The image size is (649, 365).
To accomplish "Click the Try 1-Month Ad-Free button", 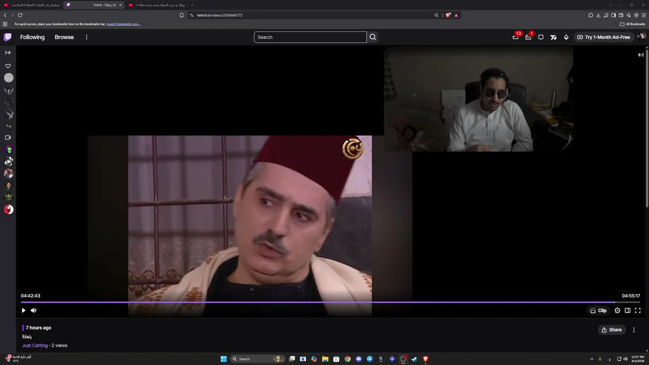I will pyautogui.click(x=603, y=37).
